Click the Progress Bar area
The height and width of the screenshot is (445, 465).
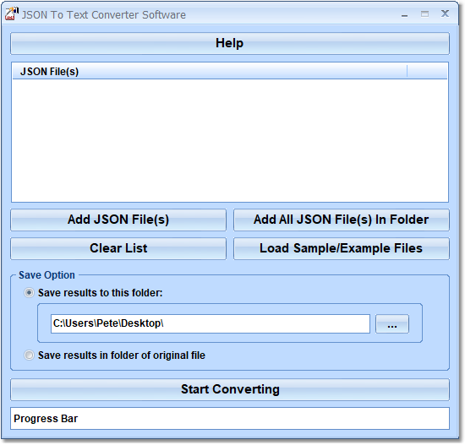tap(230, 418)
